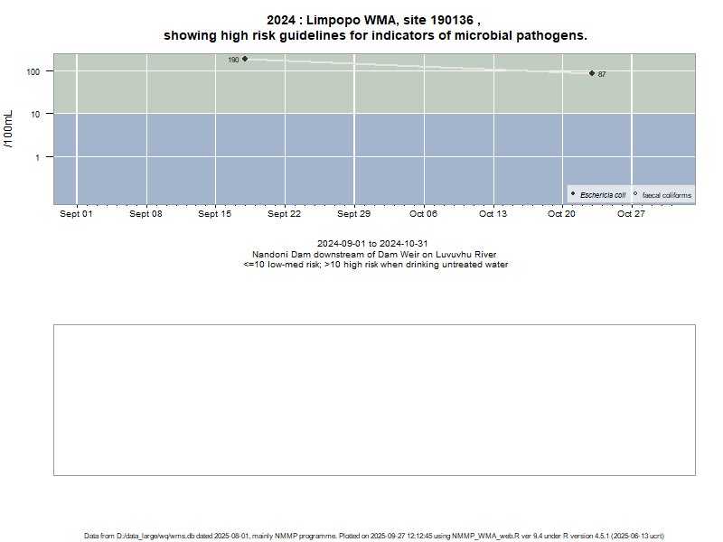Viewport: 723px width, 542px height.
Task: Click inside the empty lower panel box
Action: 375,399
